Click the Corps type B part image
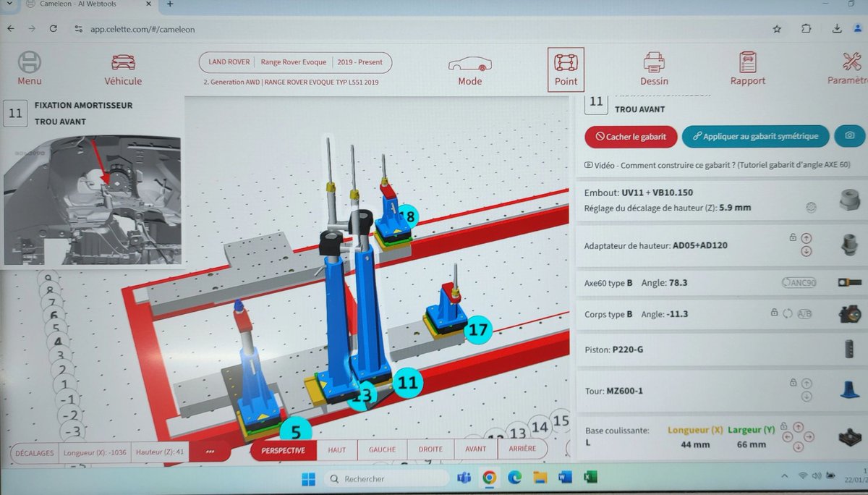This screenshot has width=868, height=495. [x=851, y=314]
